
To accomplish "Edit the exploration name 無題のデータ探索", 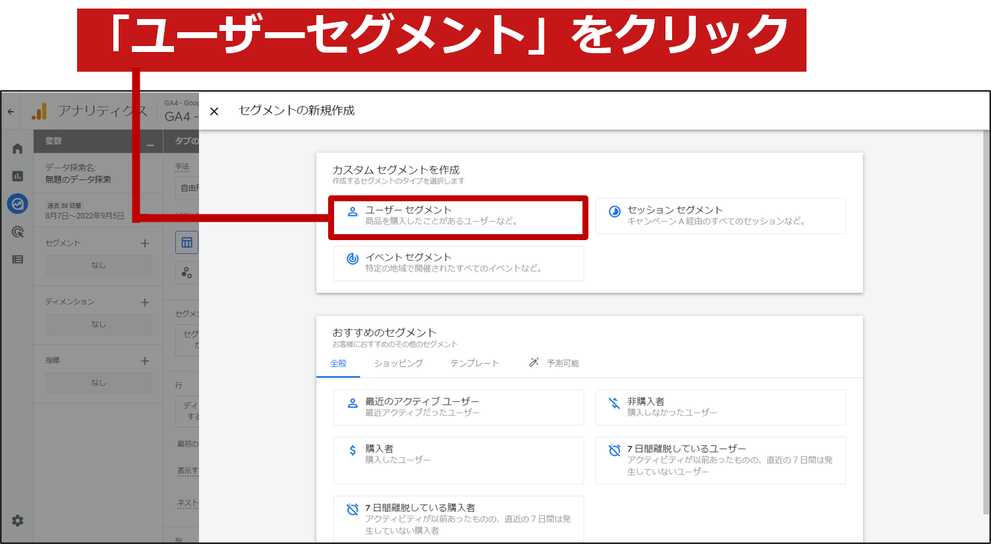I will pyautogui.click(x=78, y=179).
